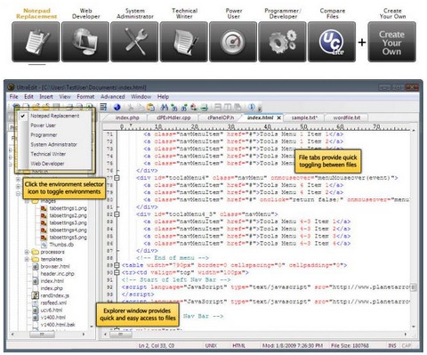Choose Power User in the environment menu
Image resolution: width=427 pixels, height=355 pixels.
click(43, 125)
